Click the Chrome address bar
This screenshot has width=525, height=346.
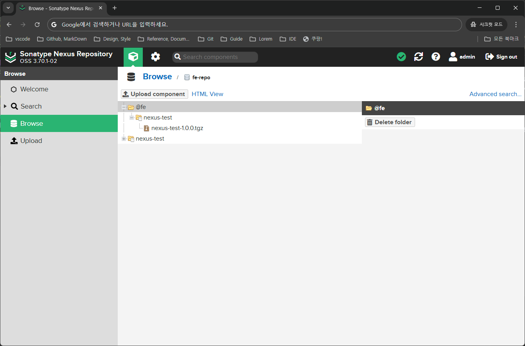(x=255, y=25)
